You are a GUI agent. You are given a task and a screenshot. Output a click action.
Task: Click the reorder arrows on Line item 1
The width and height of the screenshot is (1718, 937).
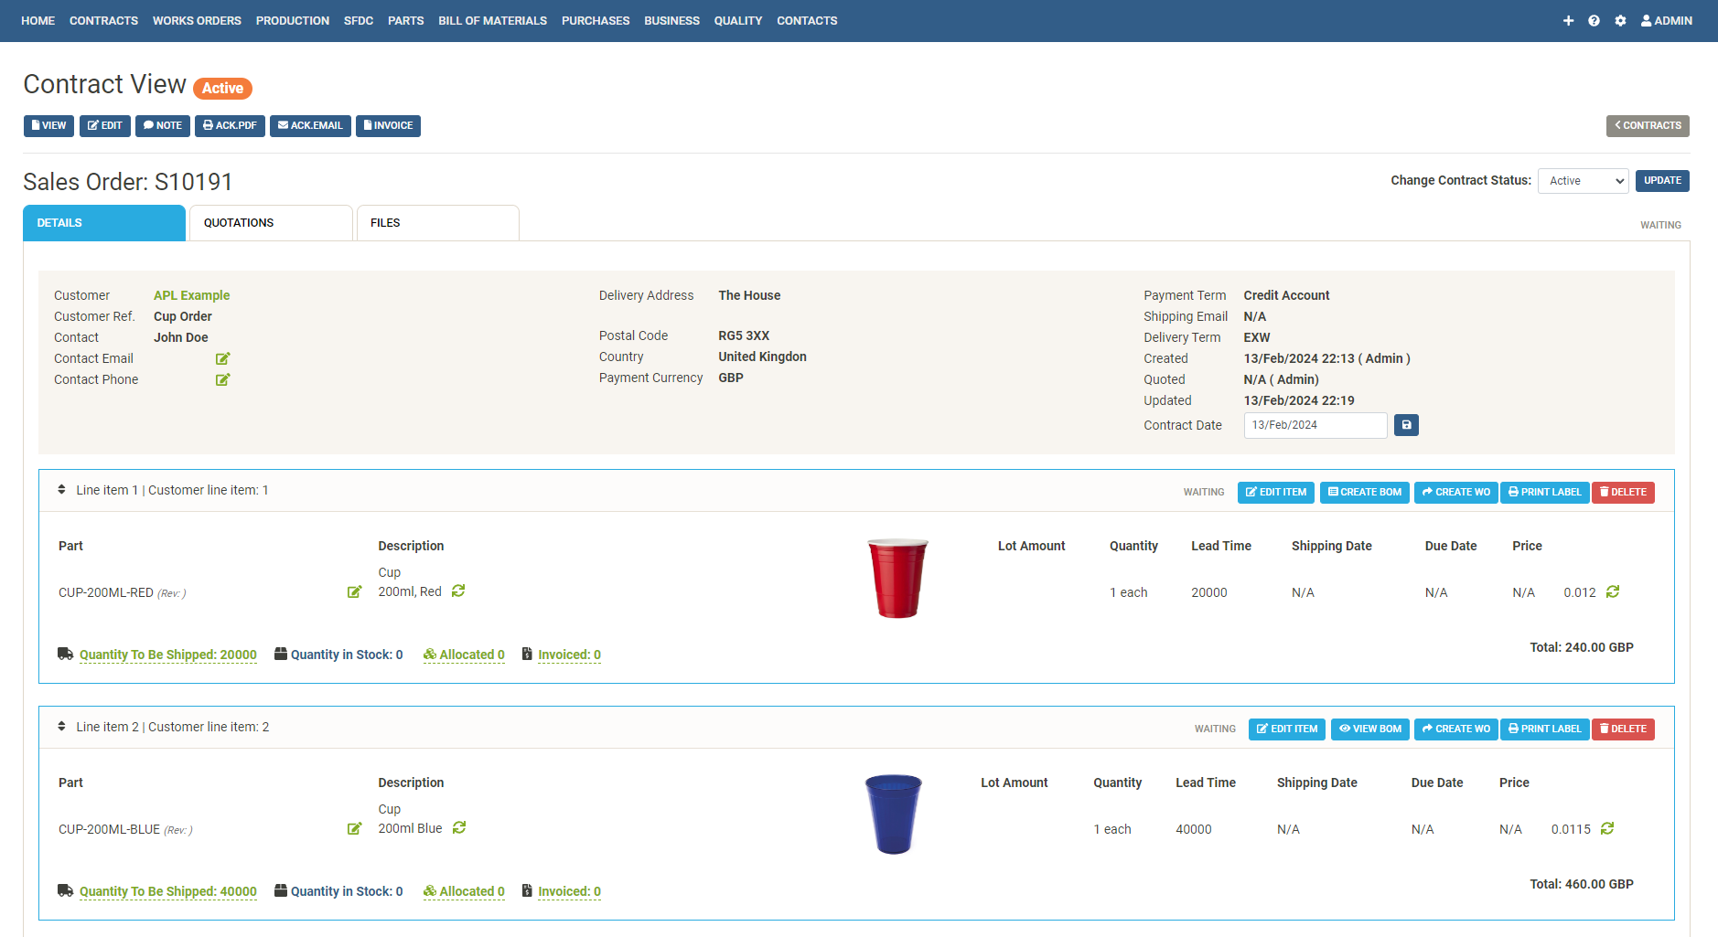pyautogui.click(x=61, y=490)
